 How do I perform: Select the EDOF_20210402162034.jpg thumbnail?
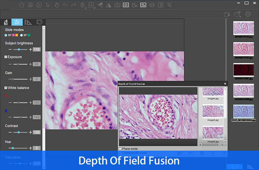tap(244, 111)
